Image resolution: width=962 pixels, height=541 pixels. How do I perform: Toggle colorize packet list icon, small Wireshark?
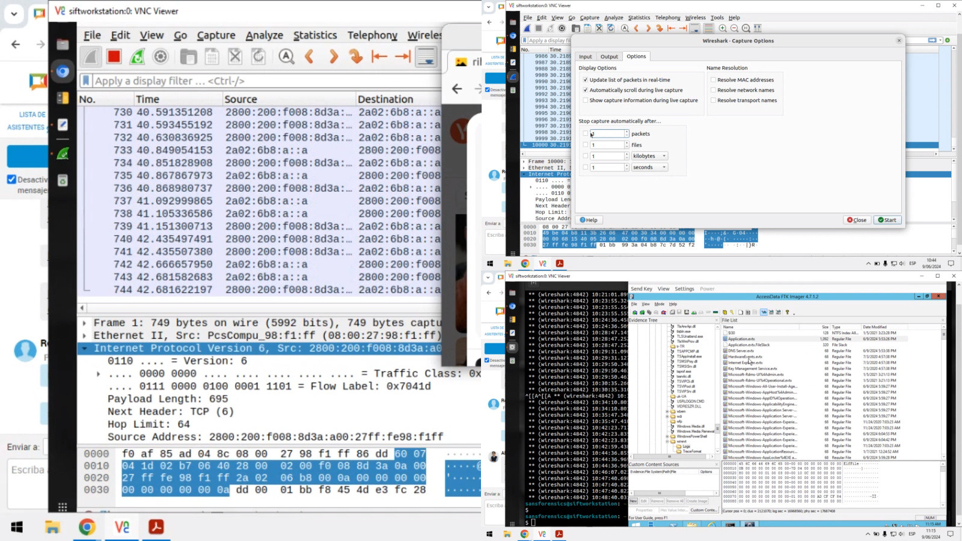point(709,28)
